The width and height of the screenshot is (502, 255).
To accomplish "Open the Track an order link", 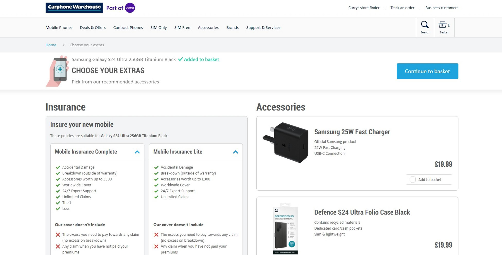I will [402, 8].
